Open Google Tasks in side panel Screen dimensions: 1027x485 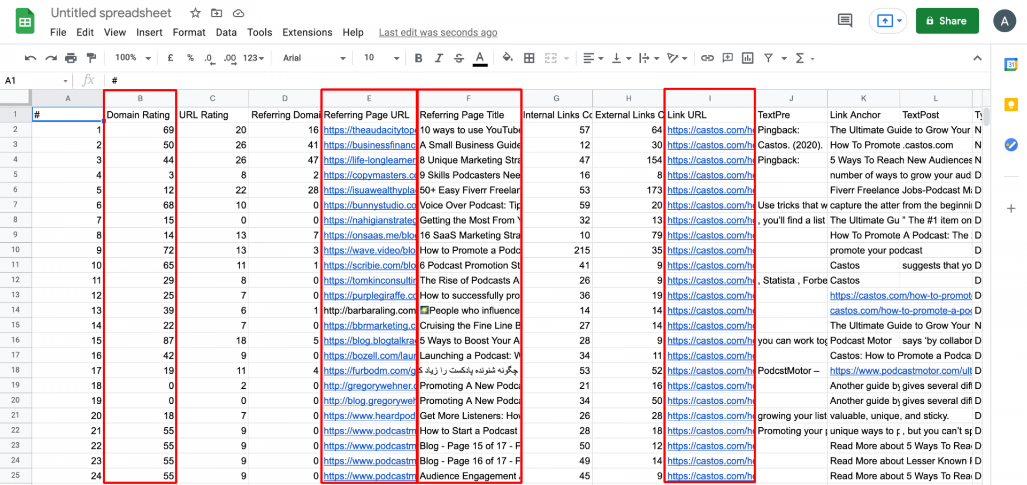[x=1010, y=144]
